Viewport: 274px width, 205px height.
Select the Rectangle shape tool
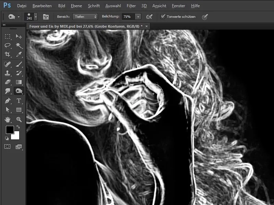[19, 110]
